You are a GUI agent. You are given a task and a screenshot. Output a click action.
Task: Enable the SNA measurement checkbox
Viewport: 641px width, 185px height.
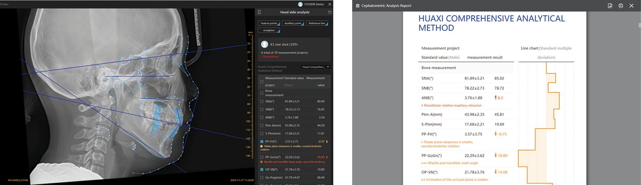(x=262, y=102)
